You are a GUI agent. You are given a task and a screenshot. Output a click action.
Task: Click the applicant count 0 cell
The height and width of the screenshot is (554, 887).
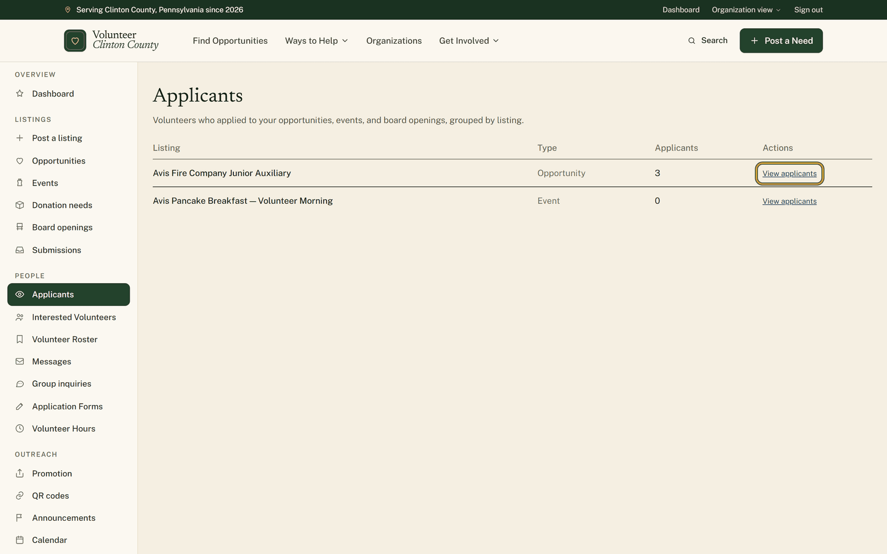coord(657,201)
